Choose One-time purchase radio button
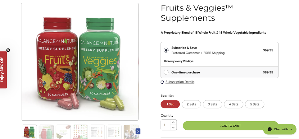 (x=166, y=72)
